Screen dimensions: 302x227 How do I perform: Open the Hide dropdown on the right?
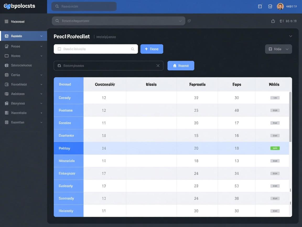[278, 49]
